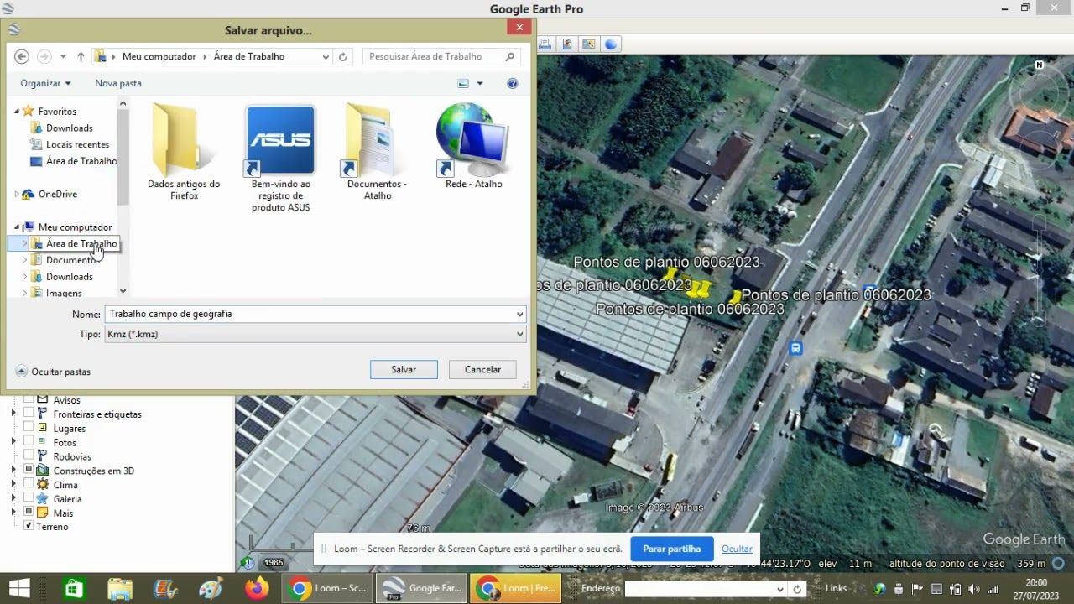Click Nova pasta button

point(118,83)
